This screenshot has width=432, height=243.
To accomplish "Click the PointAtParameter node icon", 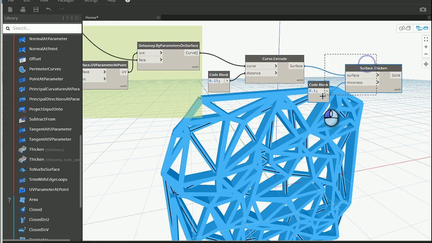I will pos(22,79).
